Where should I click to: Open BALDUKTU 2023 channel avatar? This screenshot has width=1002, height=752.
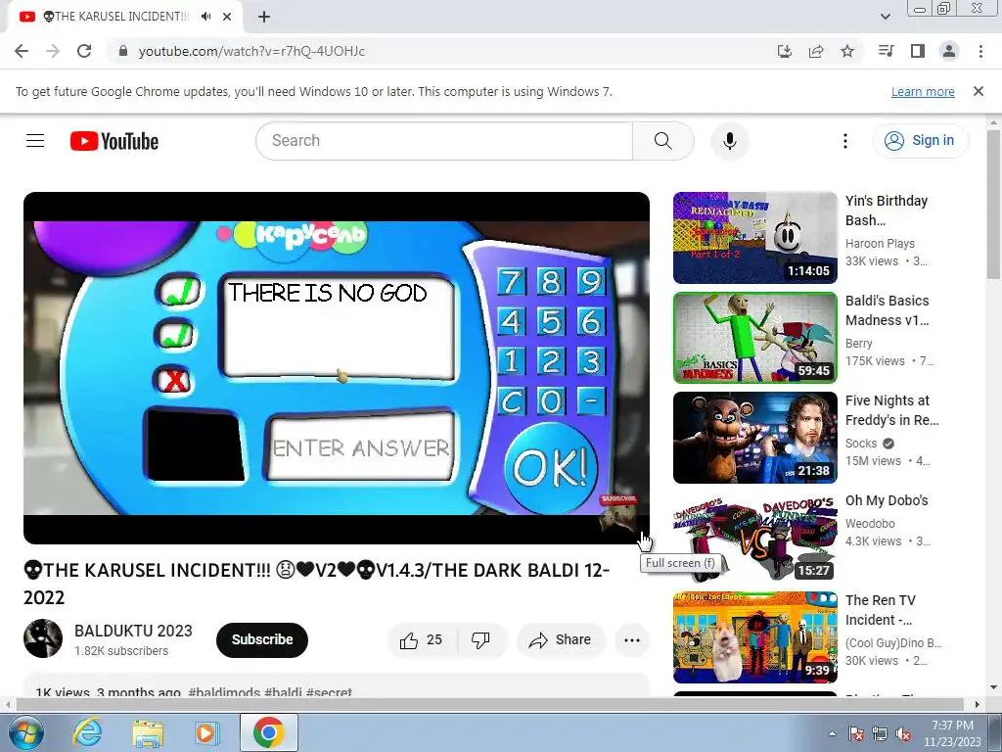(43, 638)
